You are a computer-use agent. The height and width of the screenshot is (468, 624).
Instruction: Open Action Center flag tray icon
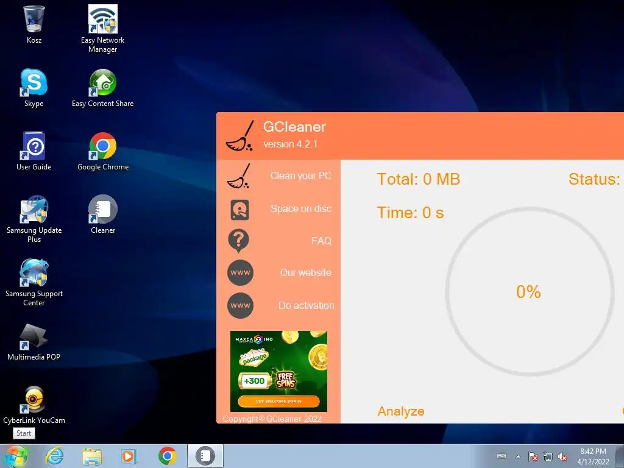[x=533, y=456]
